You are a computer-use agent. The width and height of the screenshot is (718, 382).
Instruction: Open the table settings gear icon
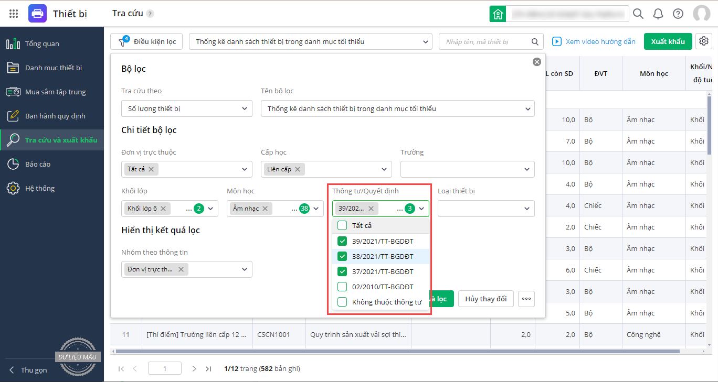pos(703,41)
